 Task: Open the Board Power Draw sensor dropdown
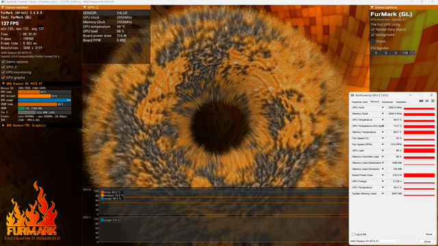[x=383, y=175]
